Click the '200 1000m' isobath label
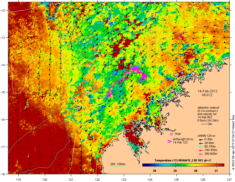 tap(118, 164)
